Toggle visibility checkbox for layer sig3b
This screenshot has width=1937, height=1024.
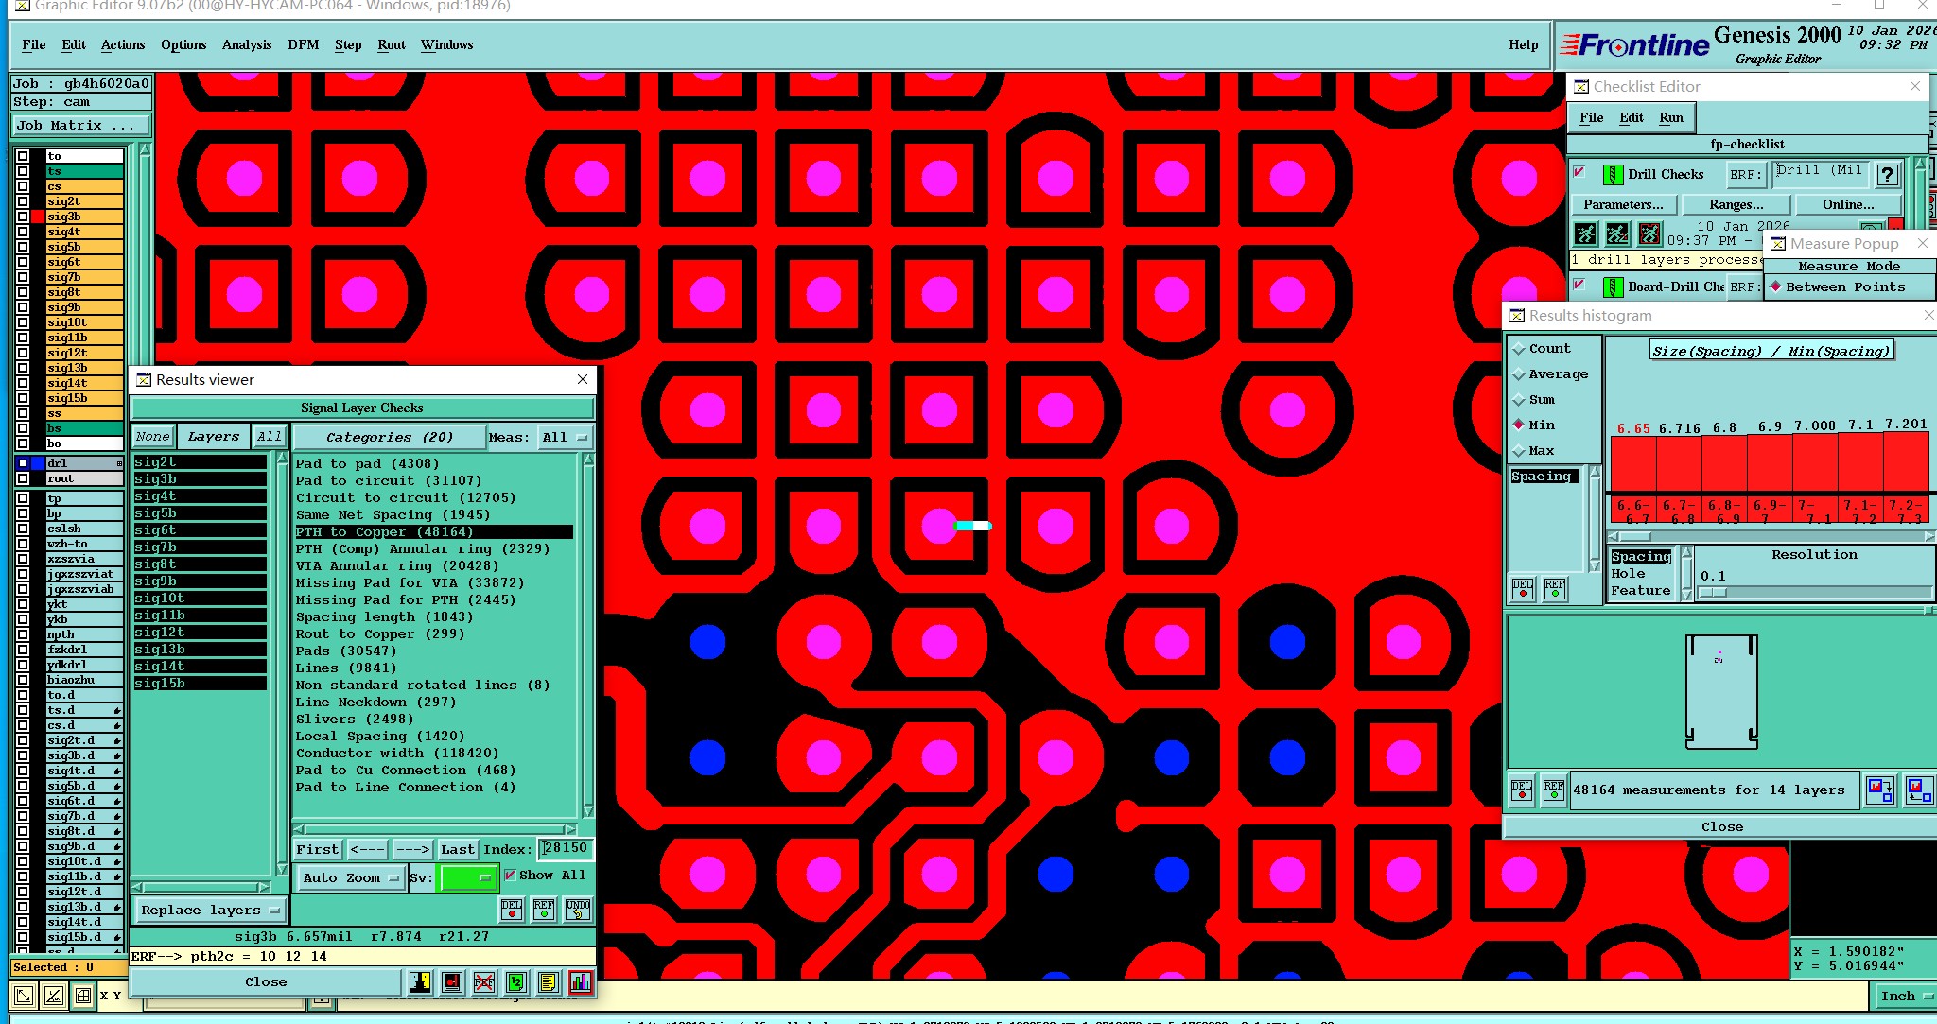click(x=23, y=217)
